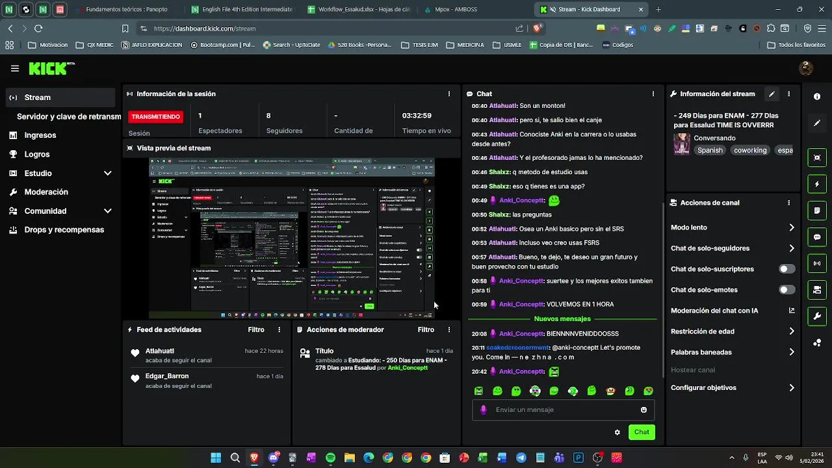Open chat settings gear icon
Screen dimensions: 832x468
617,432
